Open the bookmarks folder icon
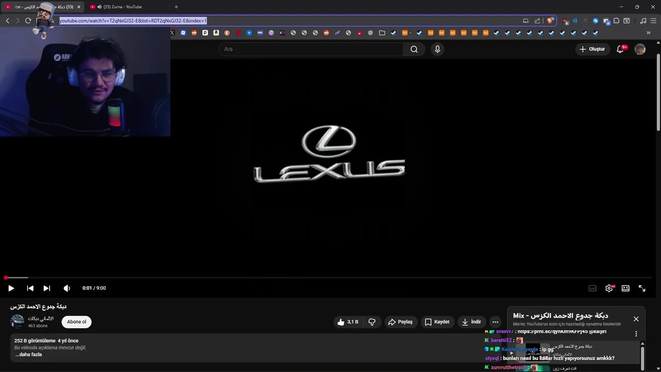The image size is (661, 372). pyautogui.click(x=382, y=33)
